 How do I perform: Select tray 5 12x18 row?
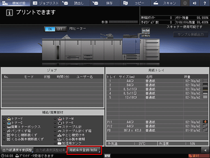157,97
